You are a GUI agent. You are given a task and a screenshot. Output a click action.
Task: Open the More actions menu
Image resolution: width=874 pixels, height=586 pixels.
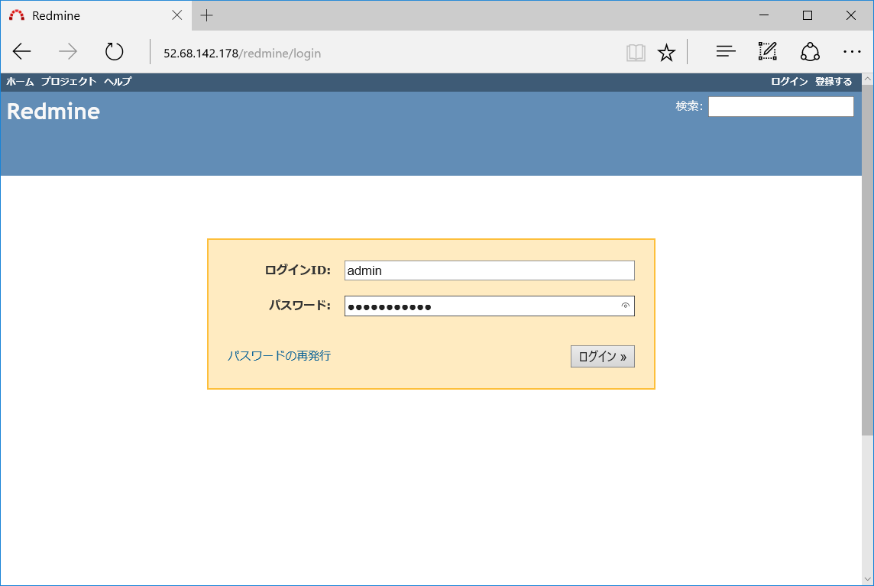coord(852,51)
